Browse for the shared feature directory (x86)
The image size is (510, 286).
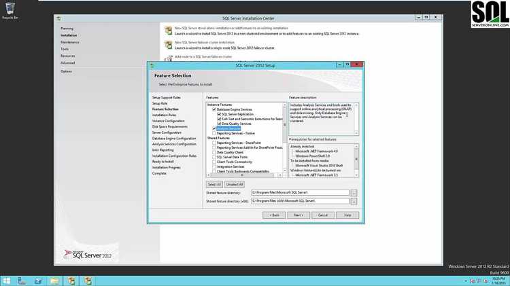pyautogui.click(x=354, y=201)
